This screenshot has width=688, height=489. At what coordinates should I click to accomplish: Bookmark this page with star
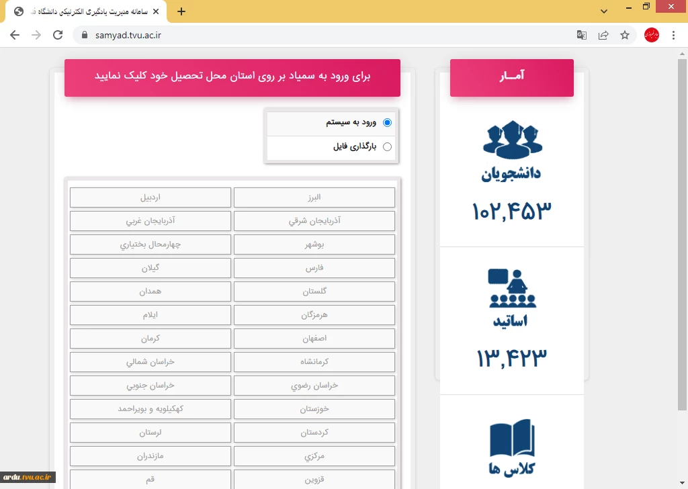pyautogui.click(x=625, y=35)
